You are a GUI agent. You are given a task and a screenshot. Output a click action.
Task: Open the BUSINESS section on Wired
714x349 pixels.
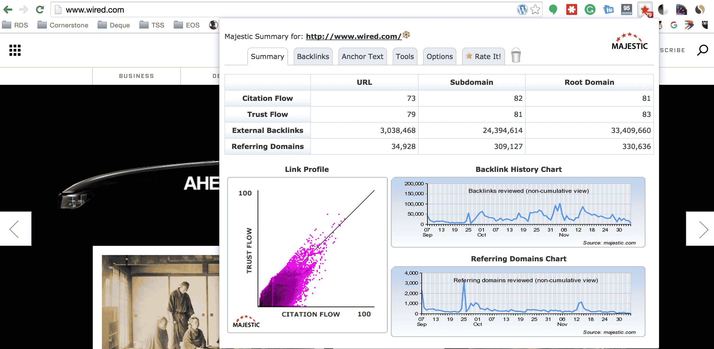pyautogui.click(x=137, y=76)
